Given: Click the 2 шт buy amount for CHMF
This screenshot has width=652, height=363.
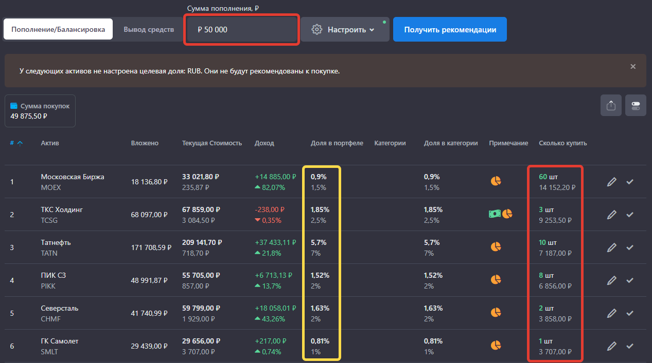Looking at the screenshot, I should tap(546, 308).
